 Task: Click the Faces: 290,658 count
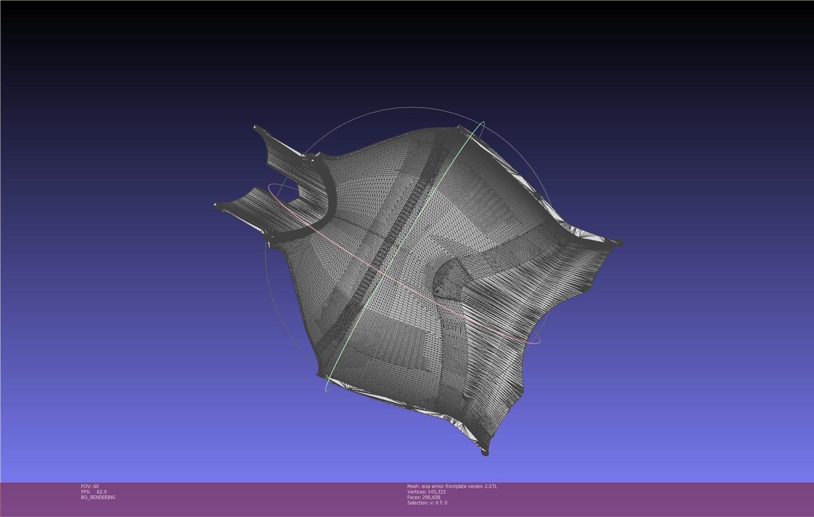[423, 497]
